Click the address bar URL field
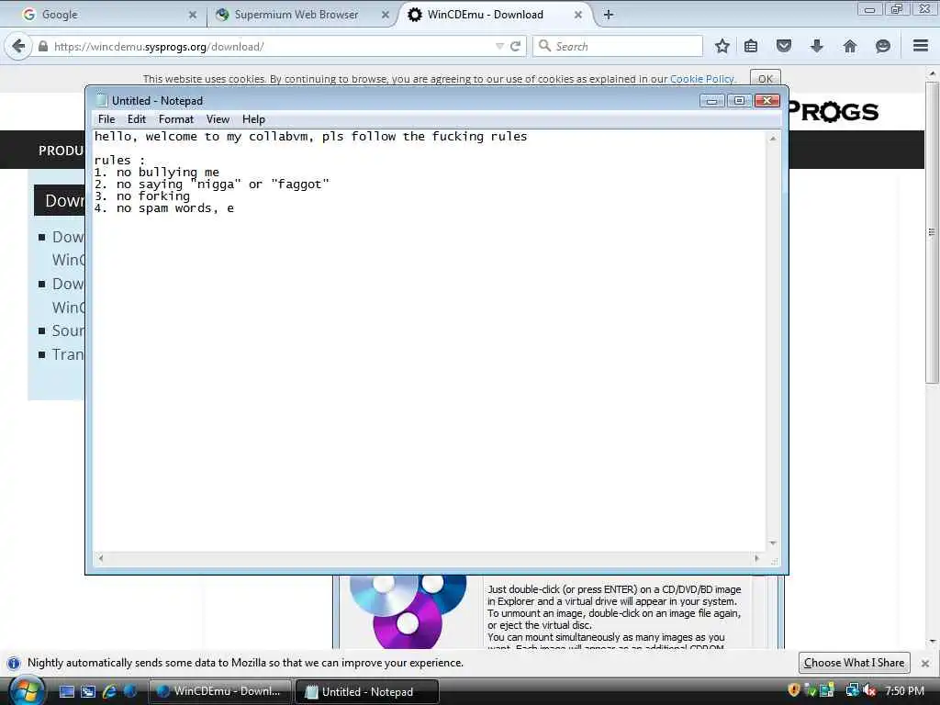The image size is (940, 705). point(270,46)
